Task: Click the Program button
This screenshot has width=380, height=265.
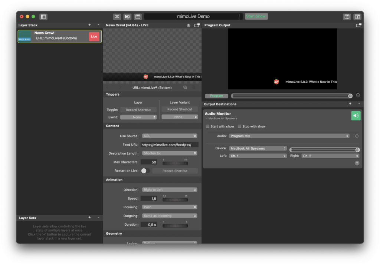Action: [x=216, y=96]
